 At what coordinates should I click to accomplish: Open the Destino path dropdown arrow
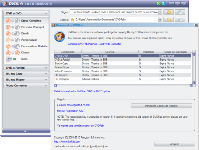(160, 20)
